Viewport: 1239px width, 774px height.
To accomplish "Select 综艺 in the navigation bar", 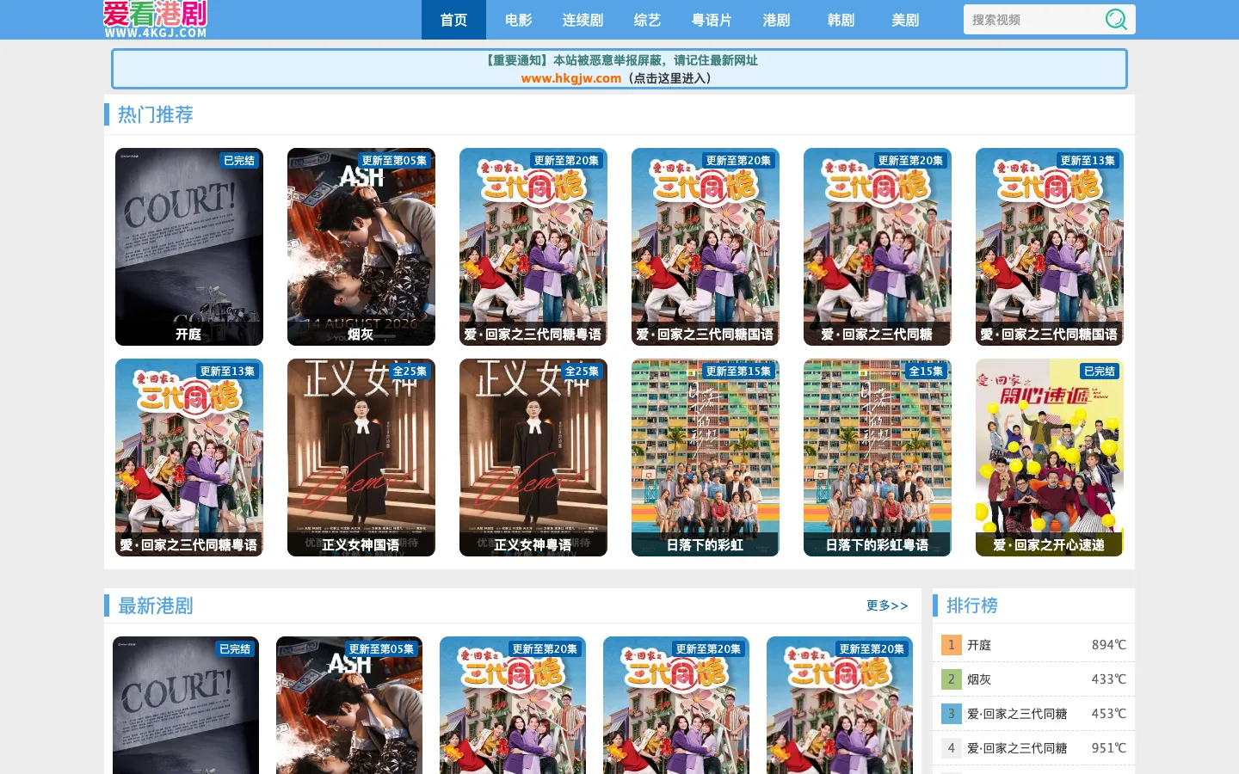I will pyautogui.click(x=647, y=20).
